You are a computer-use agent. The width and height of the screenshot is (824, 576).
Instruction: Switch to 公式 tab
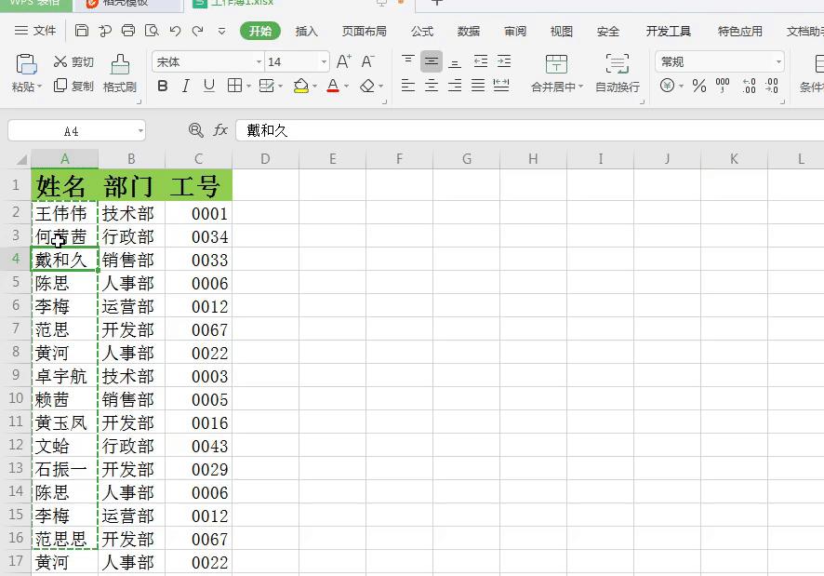click(x=422, y=31)
